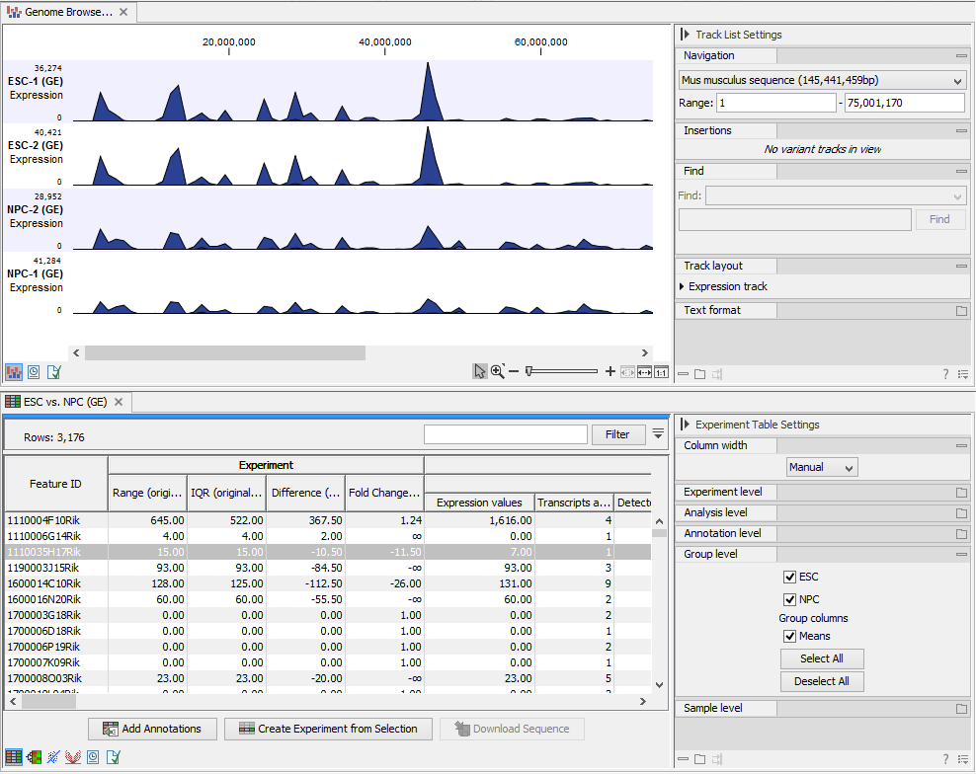The width and height of the screenshot is (976, 774).
Task: Toggle the Means group column checkbox
Action: click(789, 636)
